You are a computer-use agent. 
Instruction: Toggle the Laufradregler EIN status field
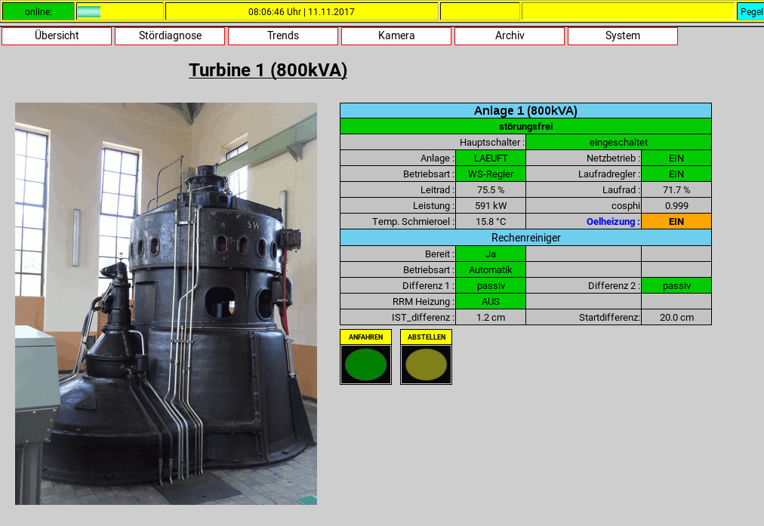coord(676,174)
